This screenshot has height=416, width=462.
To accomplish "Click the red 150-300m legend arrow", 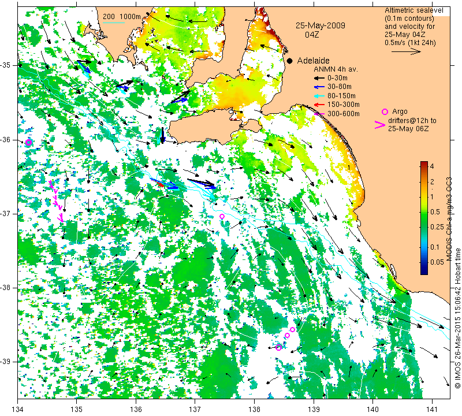I will (x=319, y=105).
